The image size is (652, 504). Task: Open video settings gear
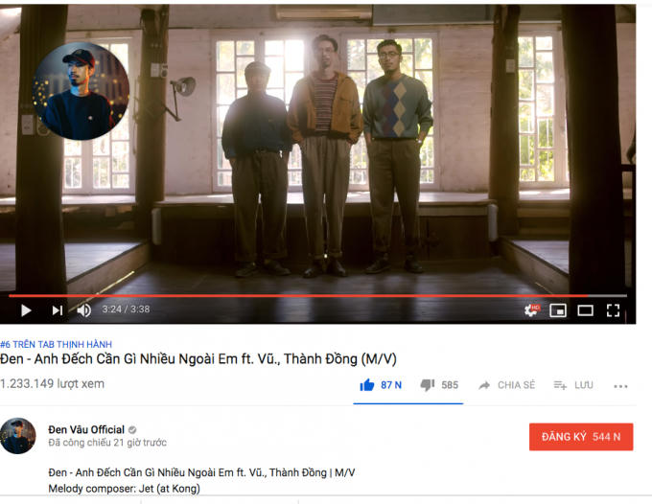coord(531,309)
